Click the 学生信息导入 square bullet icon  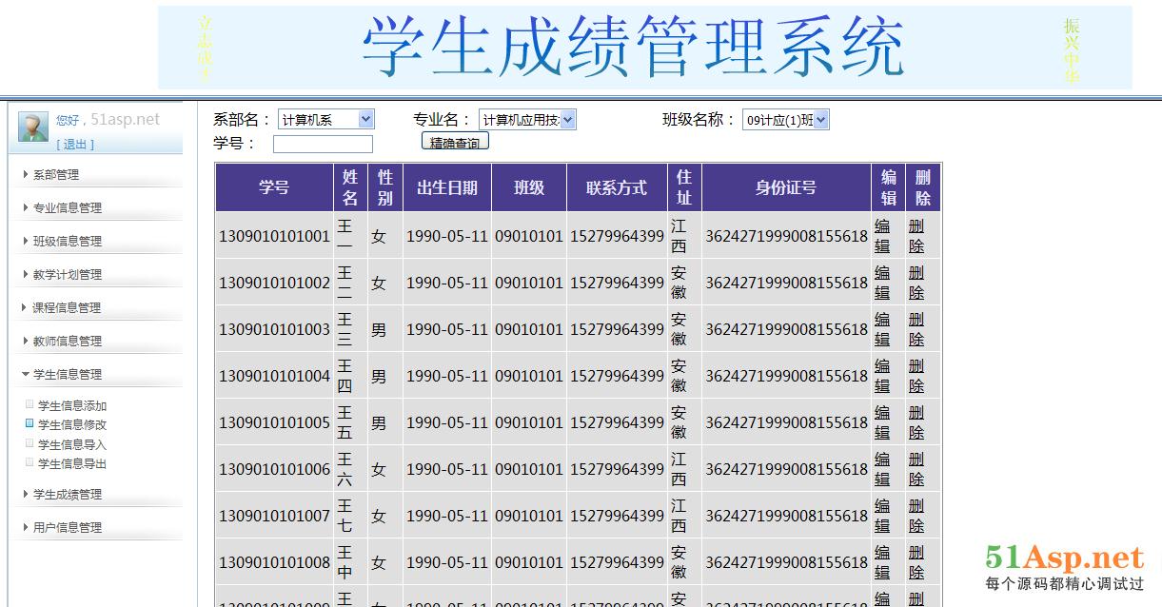coord(30,443)
